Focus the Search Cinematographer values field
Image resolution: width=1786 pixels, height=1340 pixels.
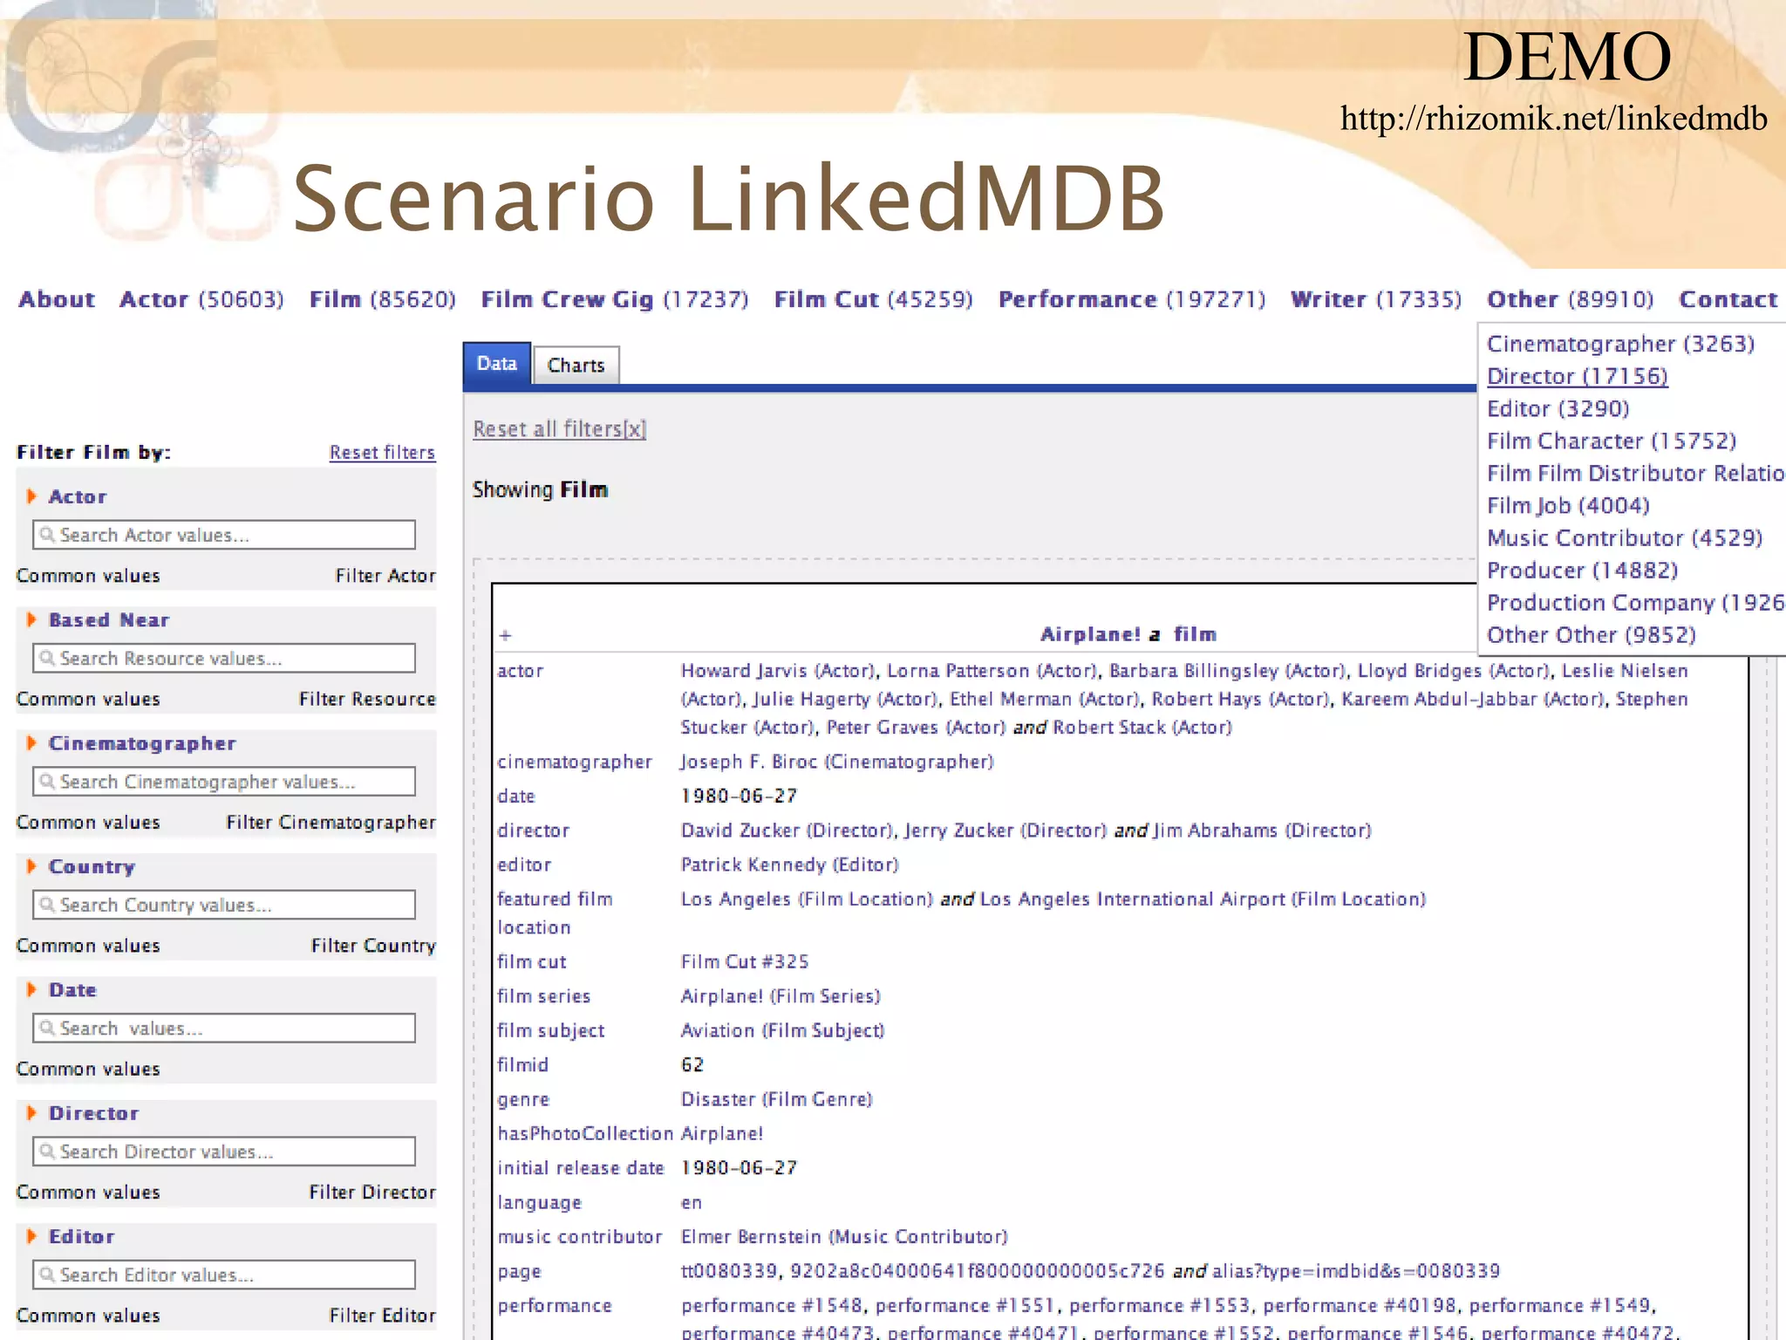[x=224, y=782]
